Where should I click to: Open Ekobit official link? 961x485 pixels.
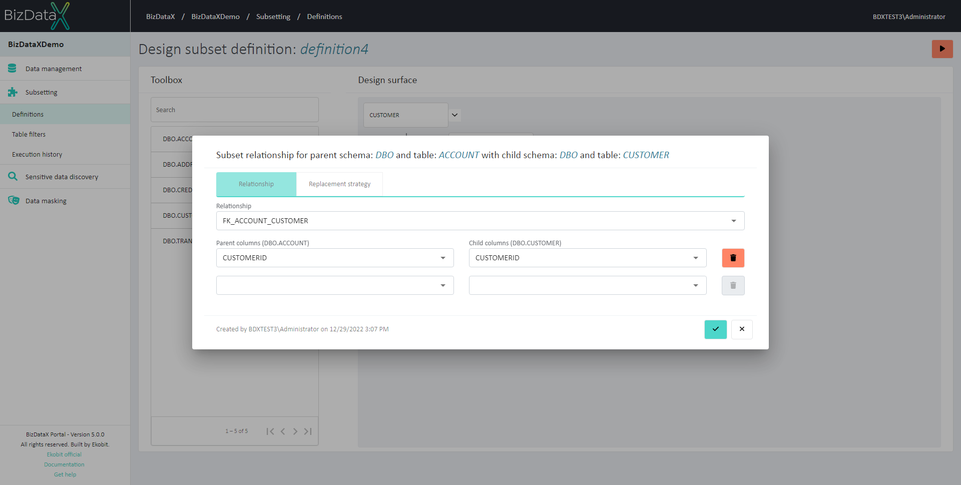pyautogui.click(x=64, y=454)
